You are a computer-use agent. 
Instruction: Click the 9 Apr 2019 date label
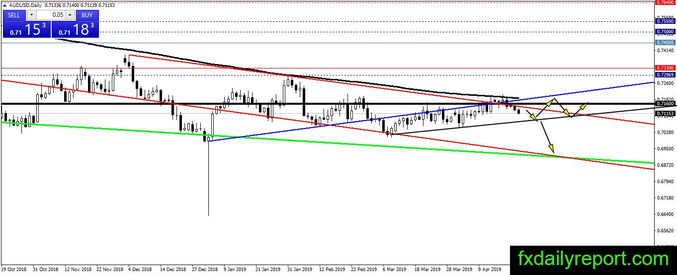[490, 270]
